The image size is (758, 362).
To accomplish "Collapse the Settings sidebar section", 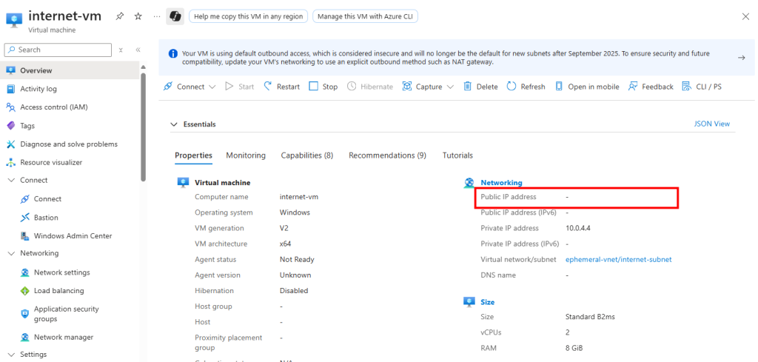I will point(12,355).
